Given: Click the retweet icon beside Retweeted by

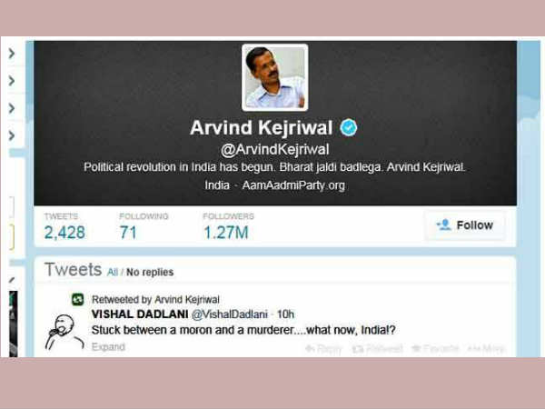Looking at the screenshot, I should coord(78,299).
